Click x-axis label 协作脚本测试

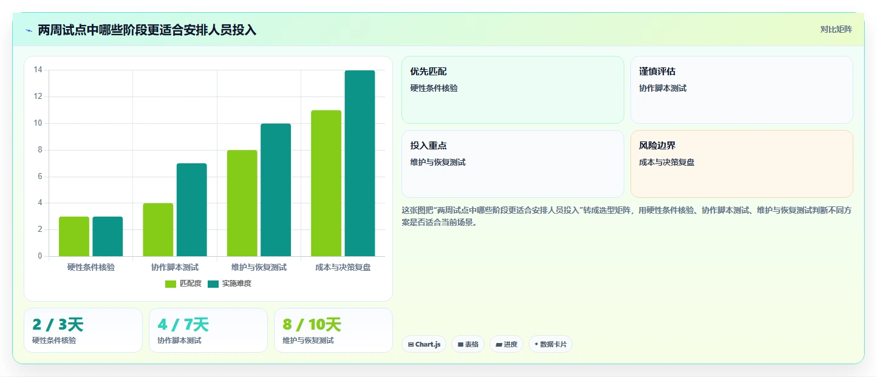[x=175, y=267]
